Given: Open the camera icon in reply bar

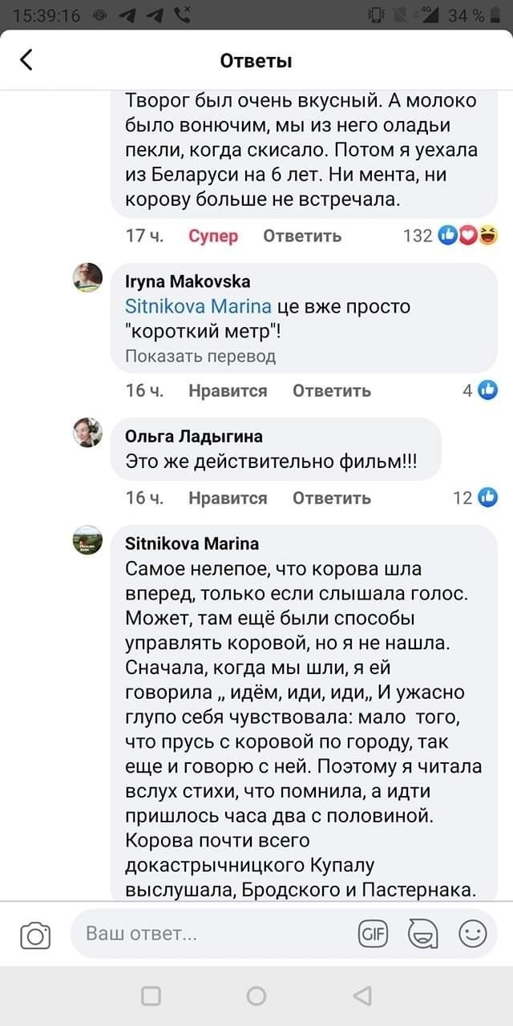Looking at the screenshot, I should click(x=34, y=935).
